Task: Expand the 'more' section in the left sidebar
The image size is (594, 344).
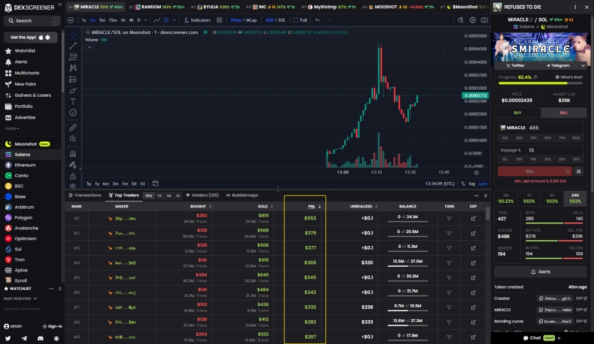Action: (x=10, y=127)
